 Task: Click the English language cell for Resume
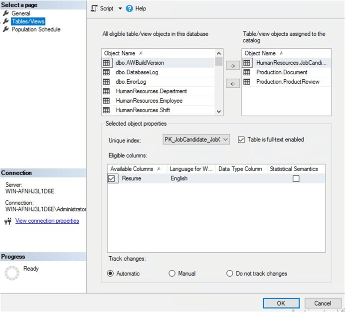[x=191, y=178]
